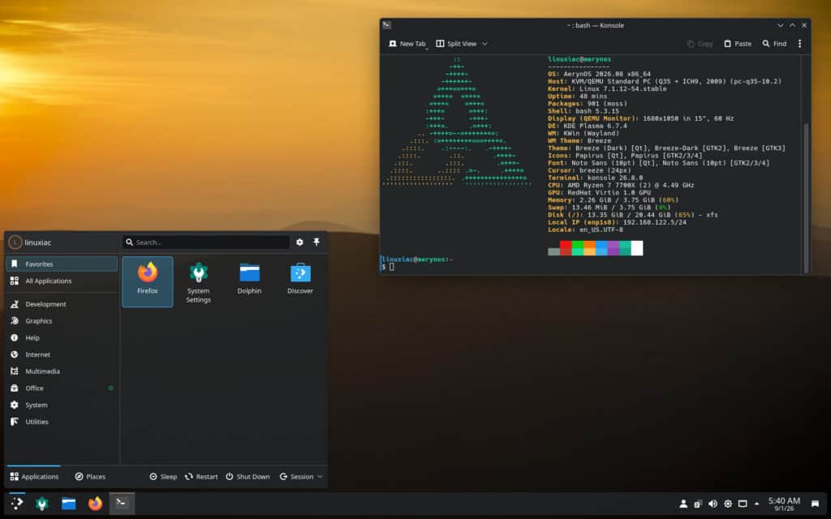Expand Split View dropdown arrow
831x519 pixels.
484,44
